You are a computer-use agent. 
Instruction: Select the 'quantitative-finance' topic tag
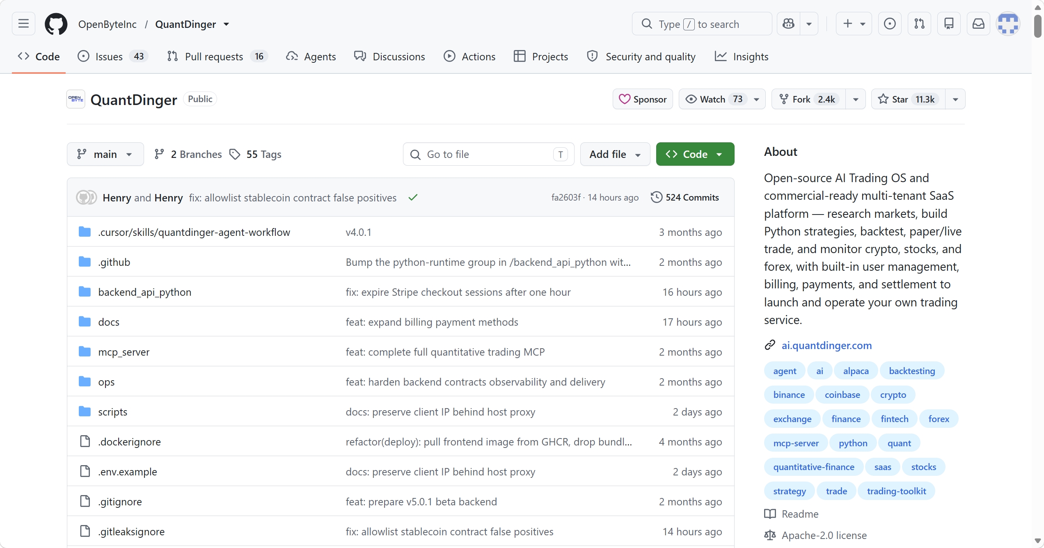[x=814, y=467]
